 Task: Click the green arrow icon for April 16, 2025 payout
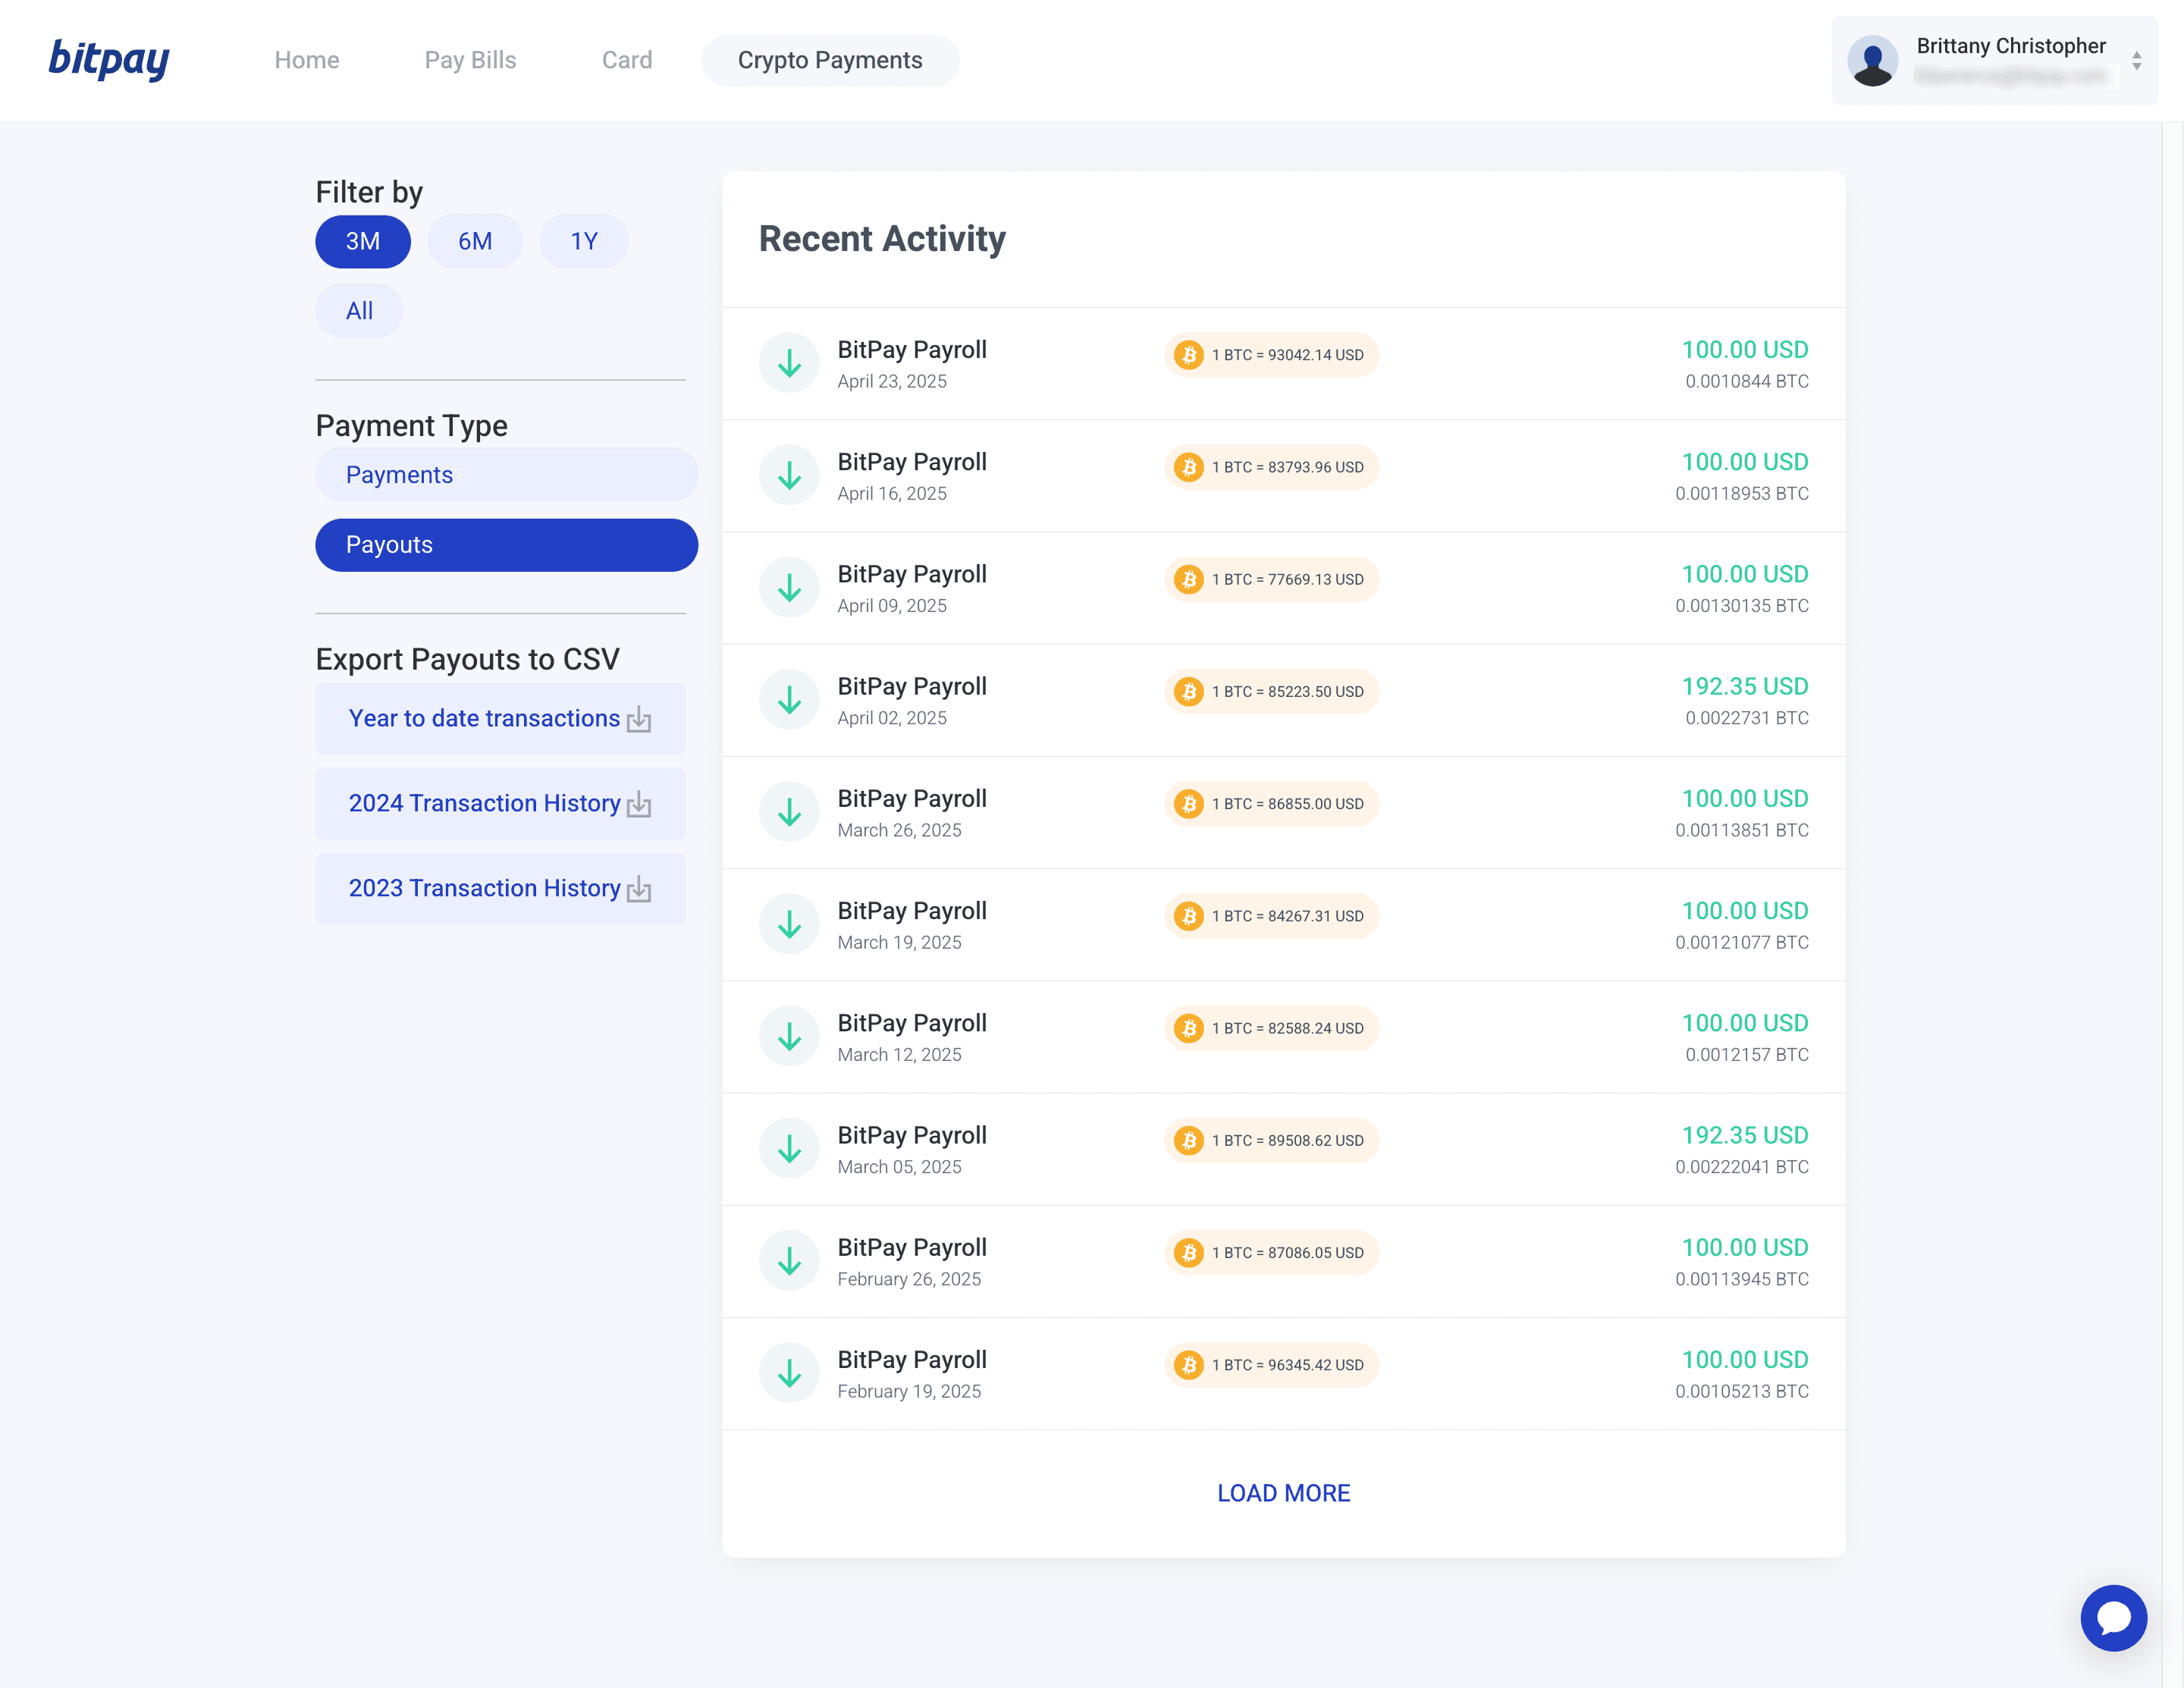pyautogui.click(x=789, y=475)
